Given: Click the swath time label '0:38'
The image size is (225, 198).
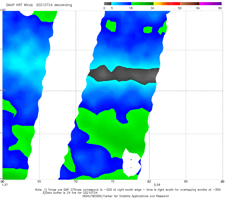Looking at the screenshot, I should [x=157, y=185].
